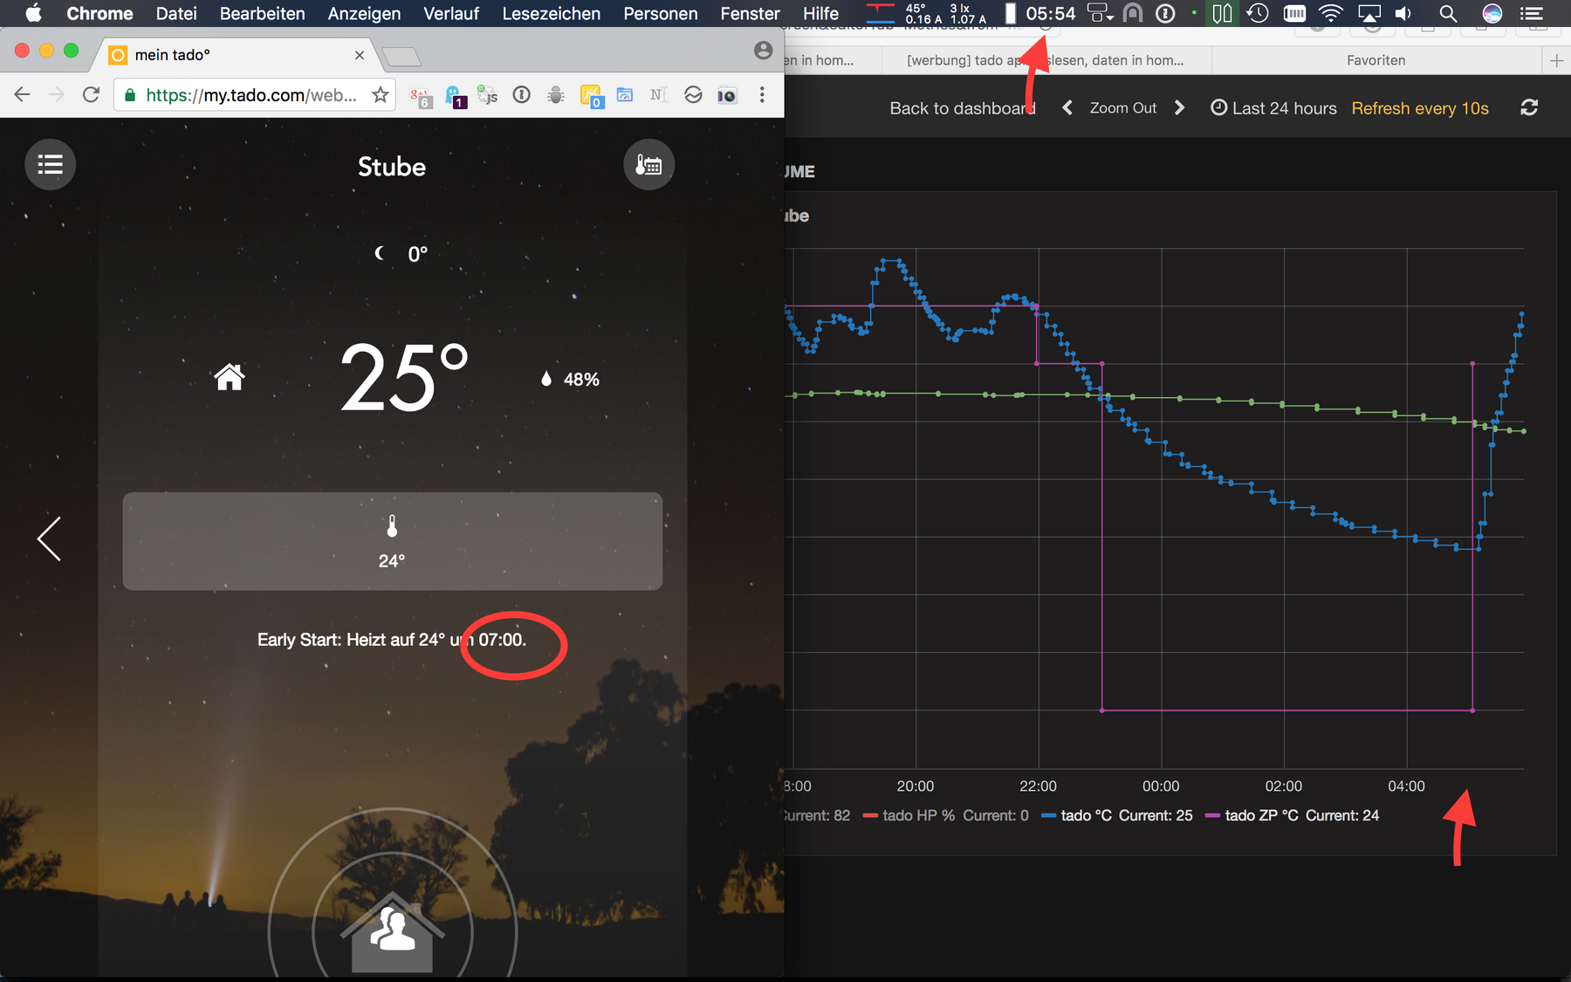Switch to the Favoriten tab
This screenshot has height=982, width=1571.
click(x=1375, y=60)
